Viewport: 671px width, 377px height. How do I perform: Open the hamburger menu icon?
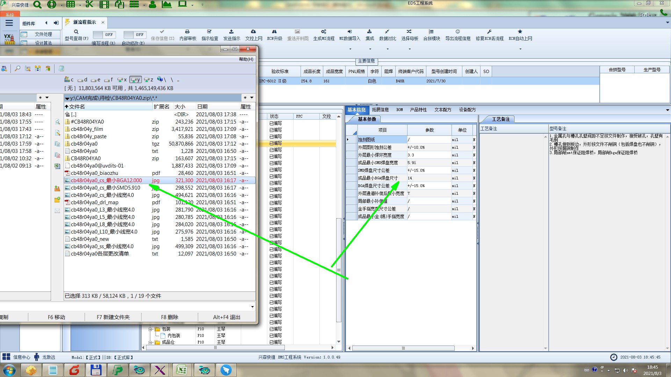[x=9, y=23]
